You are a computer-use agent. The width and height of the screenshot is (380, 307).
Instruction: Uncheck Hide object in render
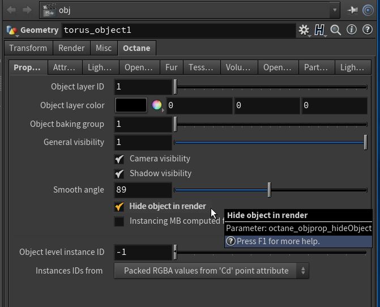click(x=119, y=207)
